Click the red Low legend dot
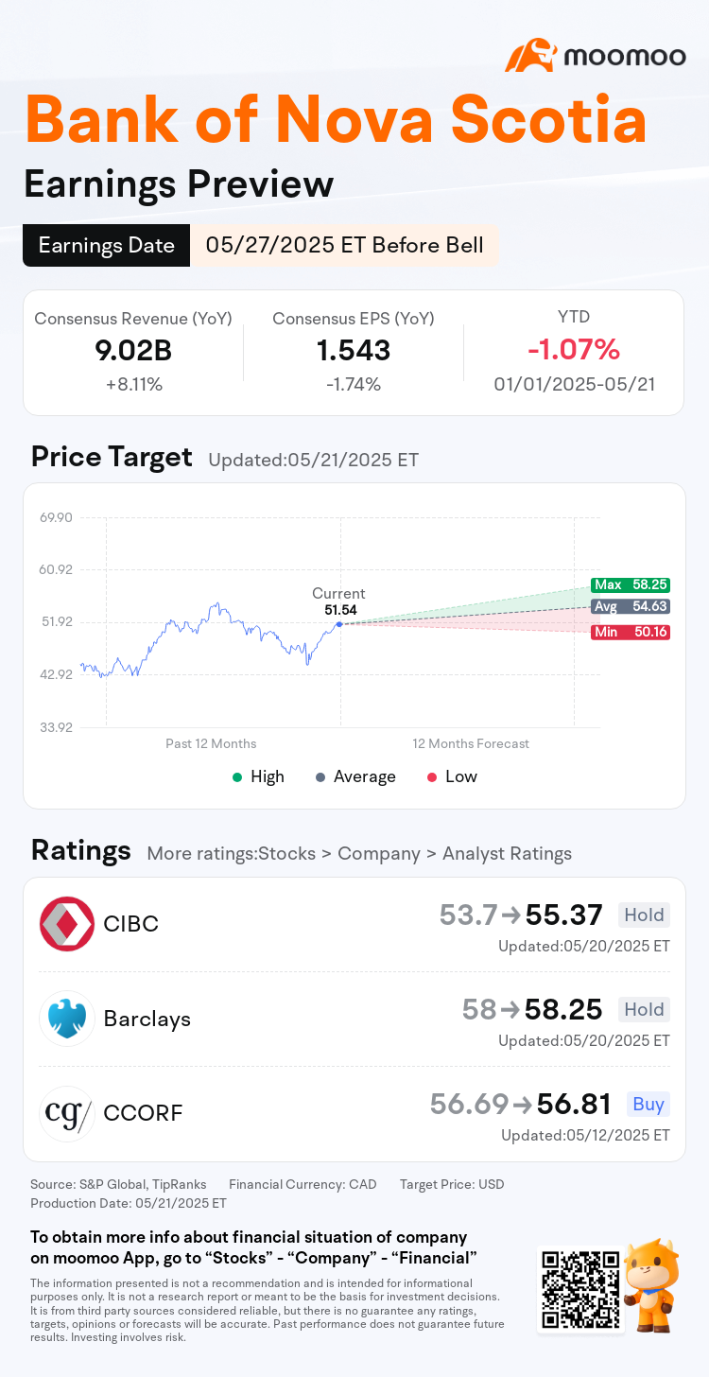This screenshot has width=709, height=1377. tap(432, 776)
